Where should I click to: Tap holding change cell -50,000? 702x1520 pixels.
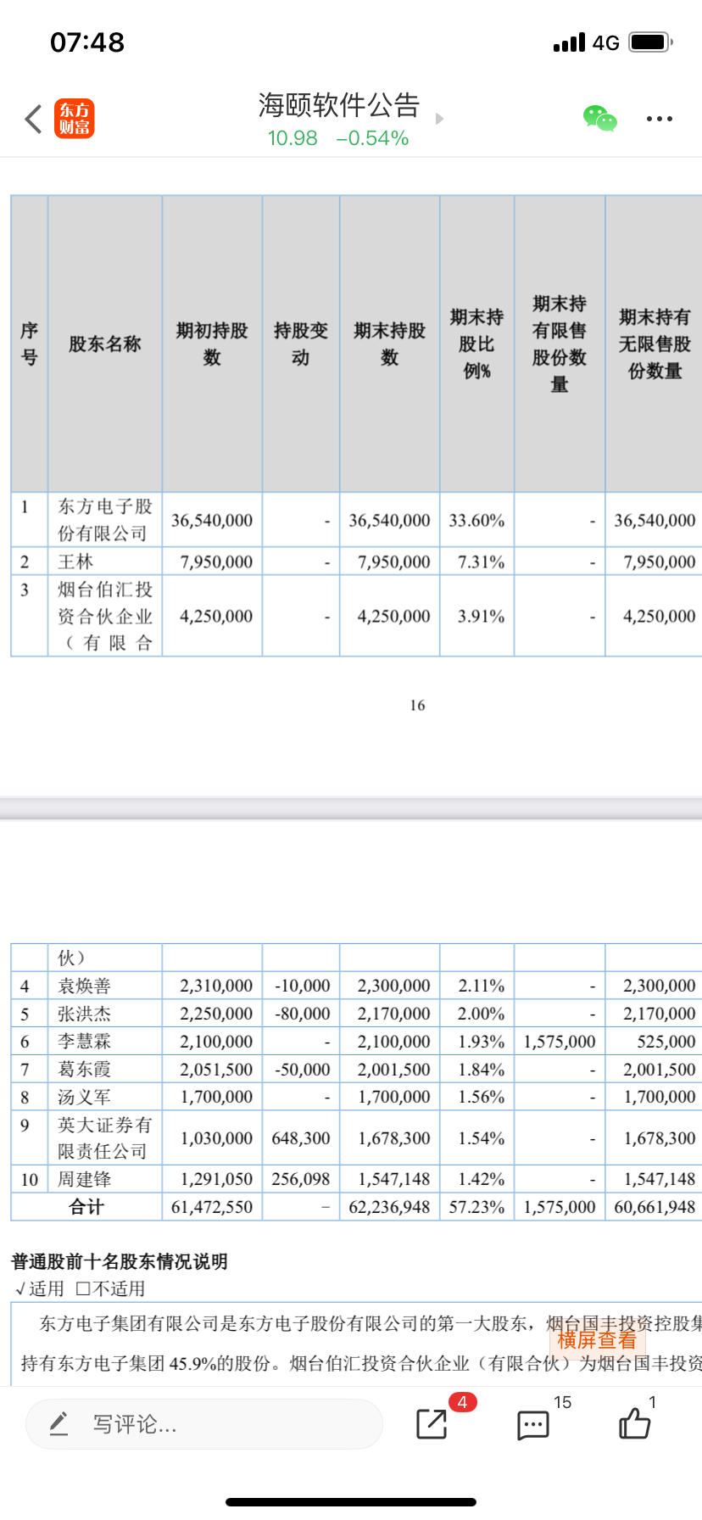[303, 1070]
